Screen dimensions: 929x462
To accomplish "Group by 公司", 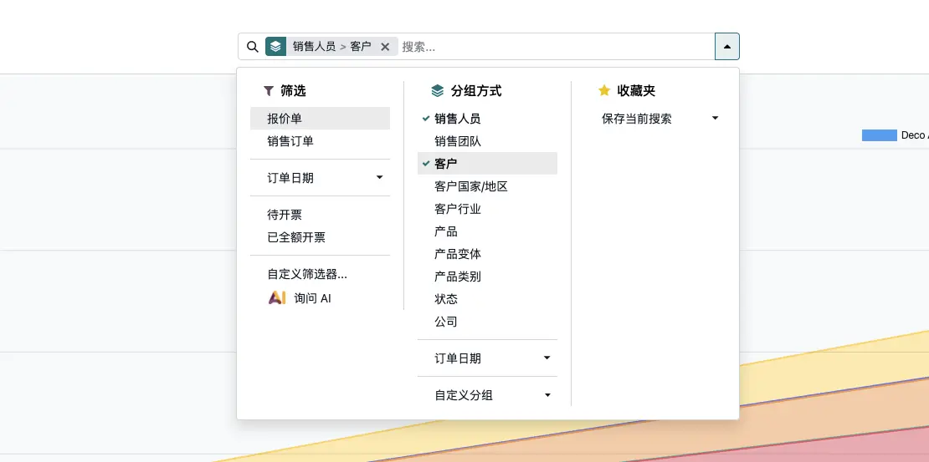I will point(487,322).
